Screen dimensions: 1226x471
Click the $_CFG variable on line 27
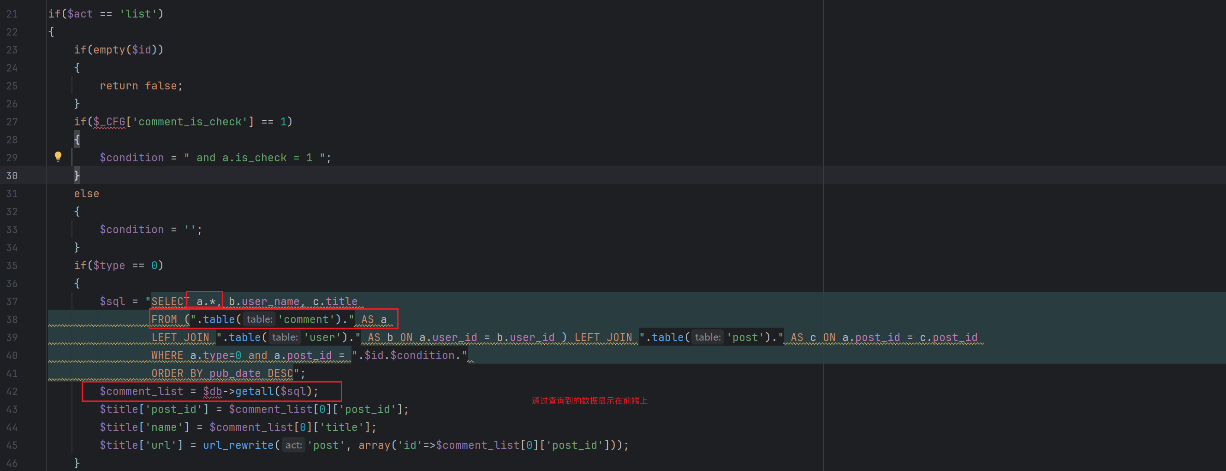click(109, 122)
